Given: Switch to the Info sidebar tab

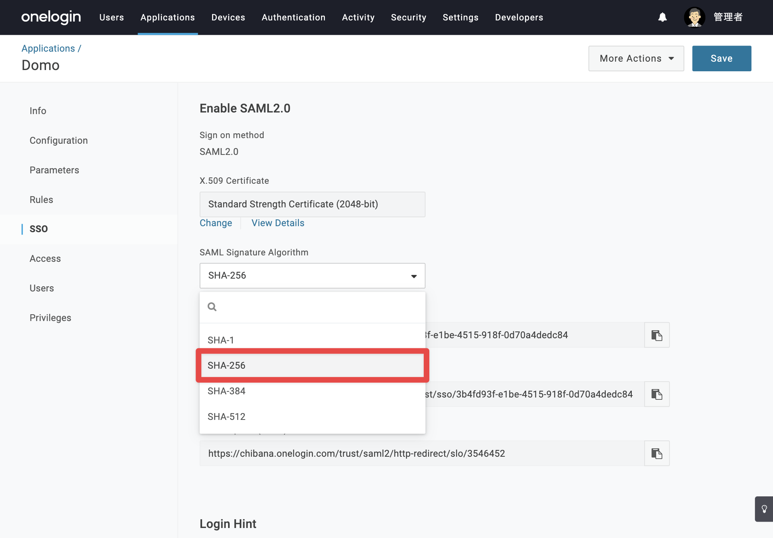Looking at the screenshot, I should (38, 111).
